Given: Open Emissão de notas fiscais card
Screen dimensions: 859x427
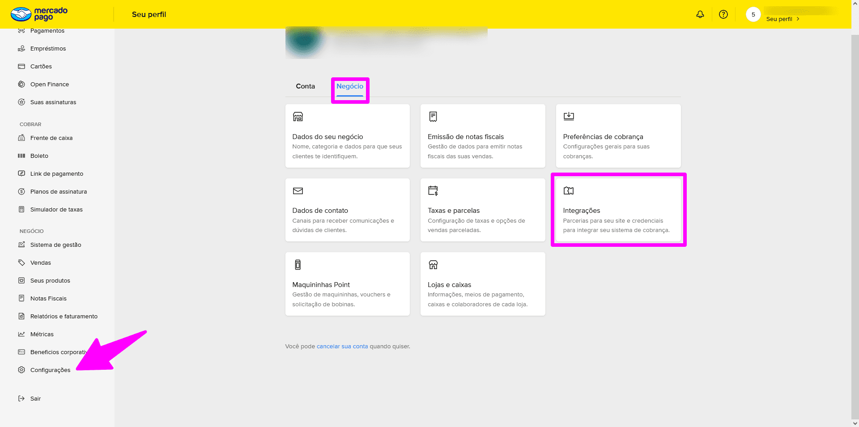Looking at the screenshot, I should [x=482, y=136].
